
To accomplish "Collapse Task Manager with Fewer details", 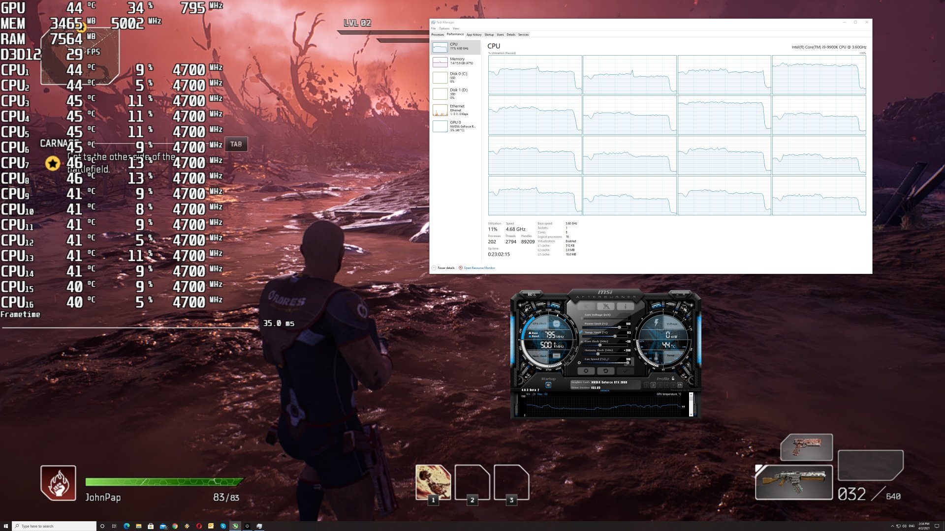I will tap(445, 268).
